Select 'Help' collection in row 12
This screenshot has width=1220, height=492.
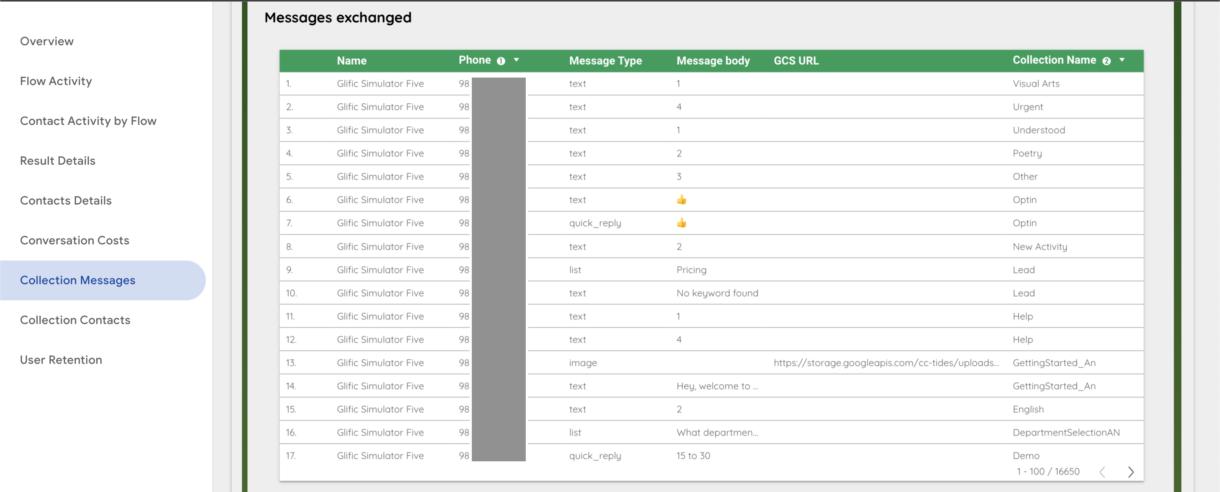coord(1022,339)
